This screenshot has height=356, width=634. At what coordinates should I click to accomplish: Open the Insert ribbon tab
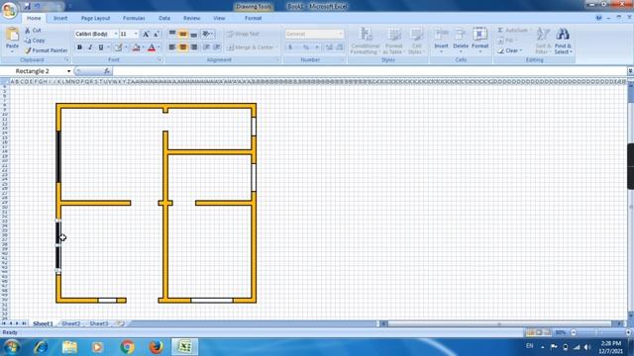60,18
